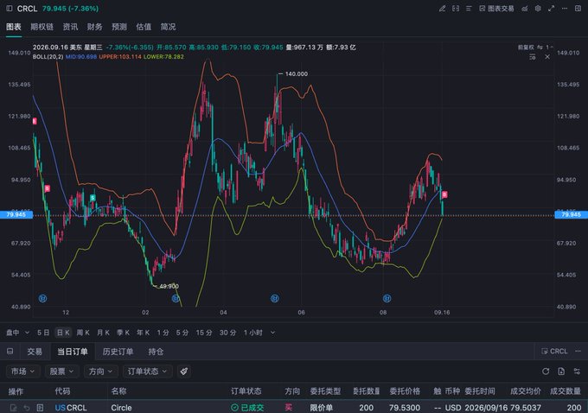Click the trading panel collapse icon

coord(10,351)
